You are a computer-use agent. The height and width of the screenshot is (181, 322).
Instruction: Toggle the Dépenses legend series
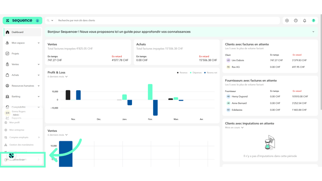pos(196,72)
